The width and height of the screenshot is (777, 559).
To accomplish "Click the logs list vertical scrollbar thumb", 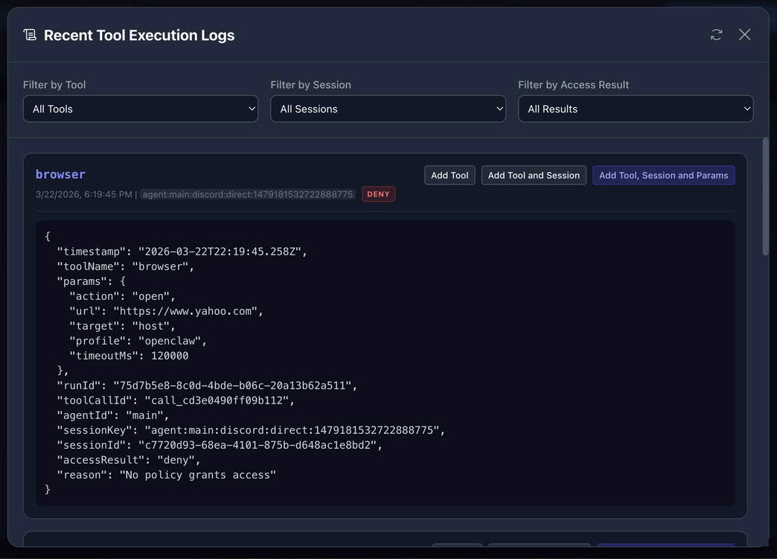I will tap(766, 197).
